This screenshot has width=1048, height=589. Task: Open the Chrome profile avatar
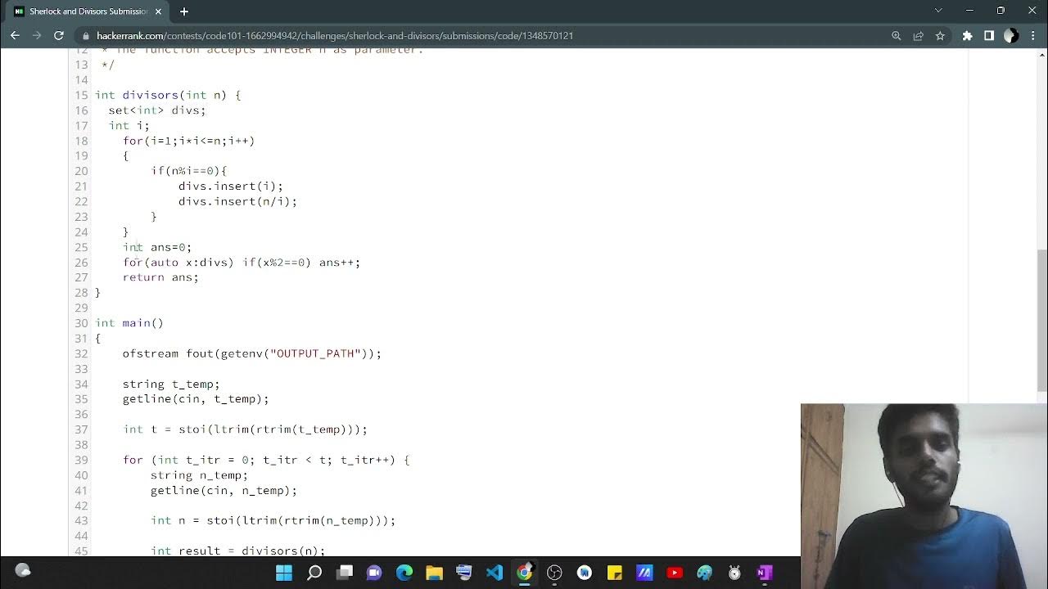click(x=1011, y=36)
